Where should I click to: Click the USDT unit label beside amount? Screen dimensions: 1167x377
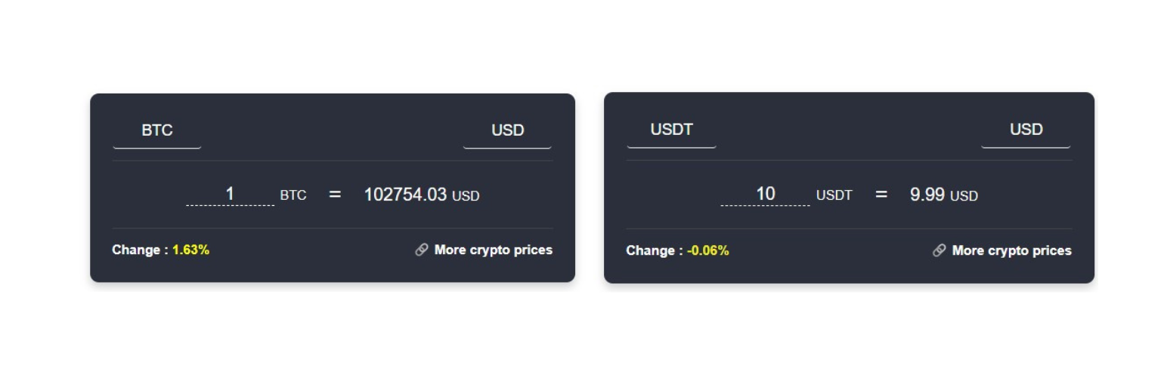pos(834,196)
